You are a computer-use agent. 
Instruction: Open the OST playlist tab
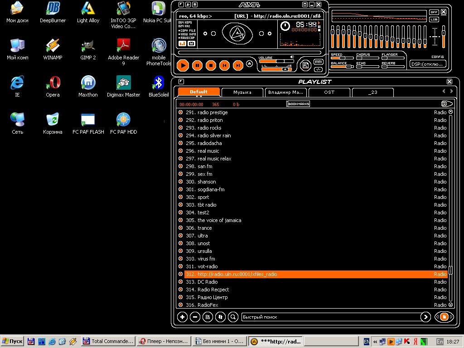click(329, 92)
